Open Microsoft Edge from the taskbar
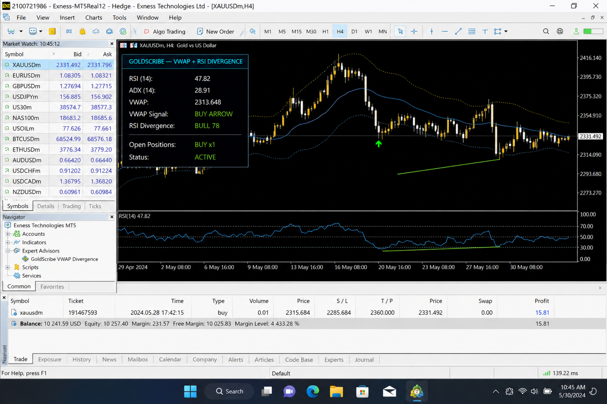The width and height of the screenshot is (607, 404). (x=313, y=391)
